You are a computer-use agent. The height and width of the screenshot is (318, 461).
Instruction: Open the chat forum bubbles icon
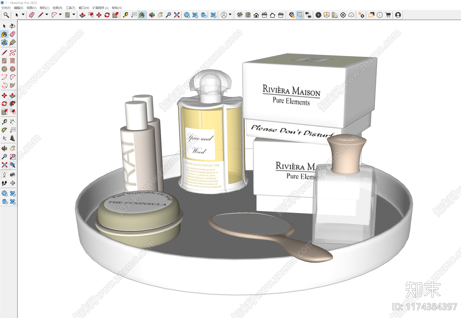coord(371,15)
